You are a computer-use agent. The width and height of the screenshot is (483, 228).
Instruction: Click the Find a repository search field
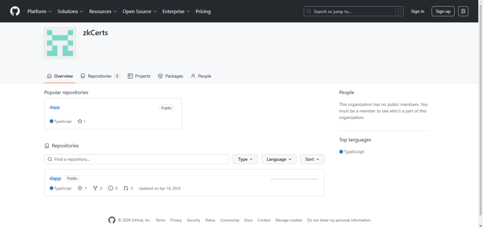[x=137, y=159]
